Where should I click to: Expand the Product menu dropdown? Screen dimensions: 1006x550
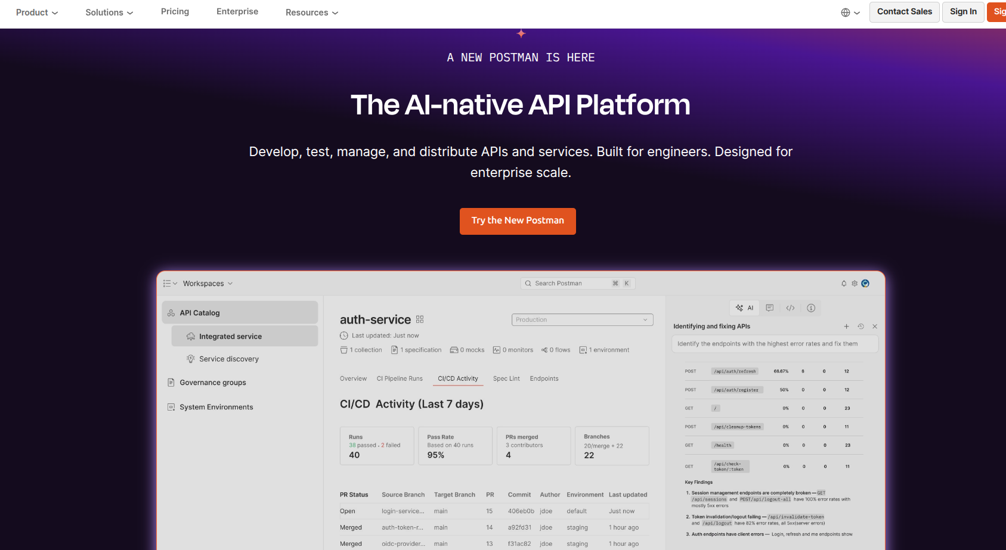[x=37, y=13]
